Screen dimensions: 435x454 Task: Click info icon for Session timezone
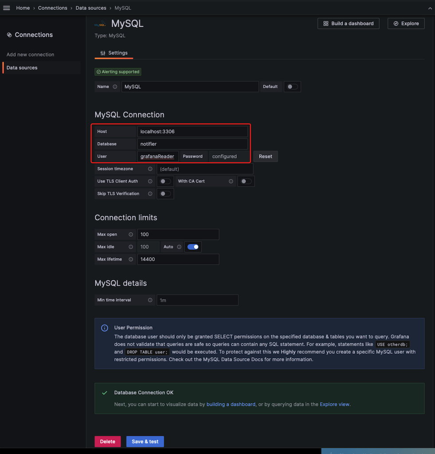(x=150, y=169)
